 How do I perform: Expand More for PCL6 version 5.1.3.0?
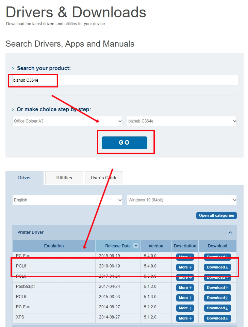[x=185, y=298]
